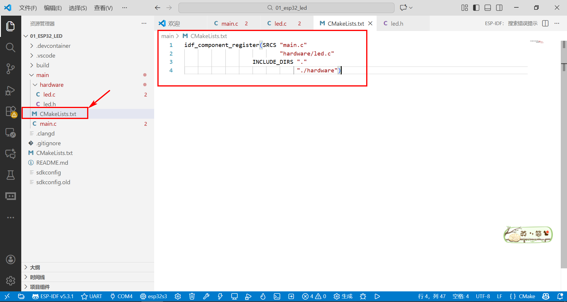Switch to the main.c tab
Viewport: 567px width, 302px height.
click(x=233, y=23)
